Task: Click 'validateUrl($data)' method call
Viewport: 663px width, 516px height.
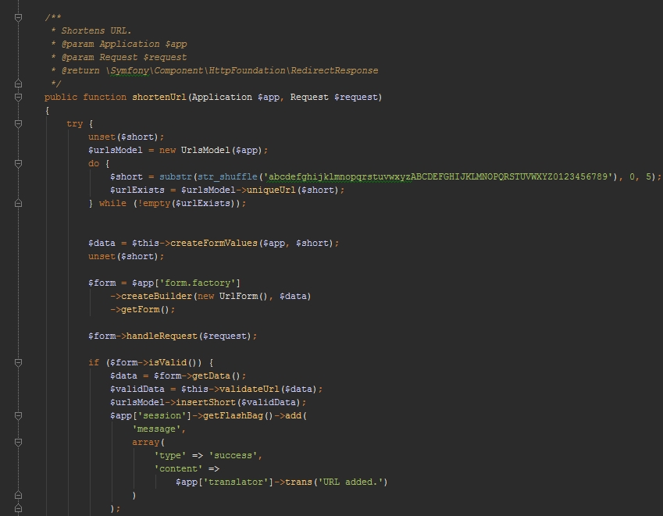Action: (266, 390)
